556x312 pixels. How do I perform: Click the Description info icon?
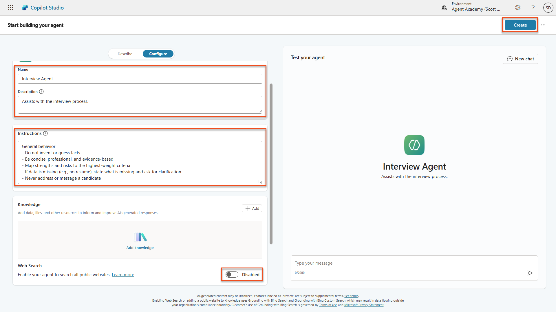pyautogui.click(x=41, y=92)
